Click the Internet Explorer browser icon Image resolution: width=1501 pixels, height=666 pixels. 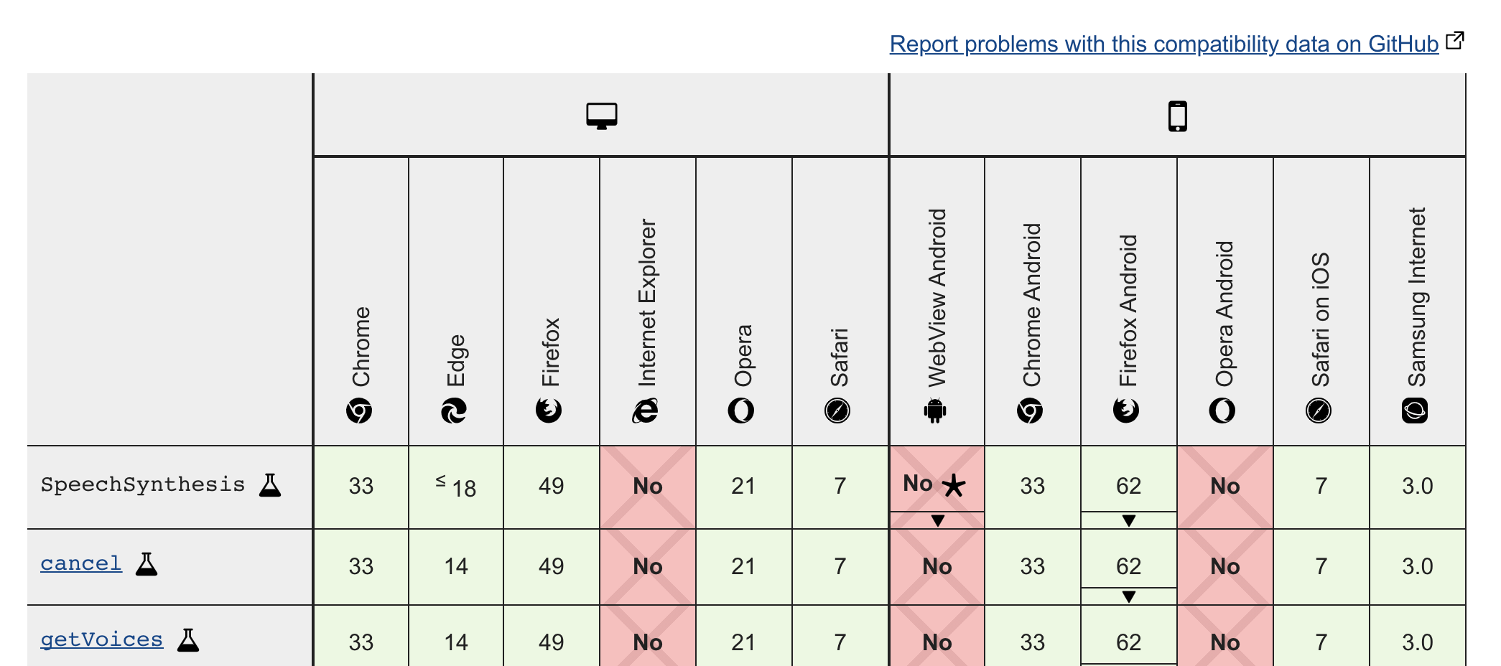click(646, 411)
